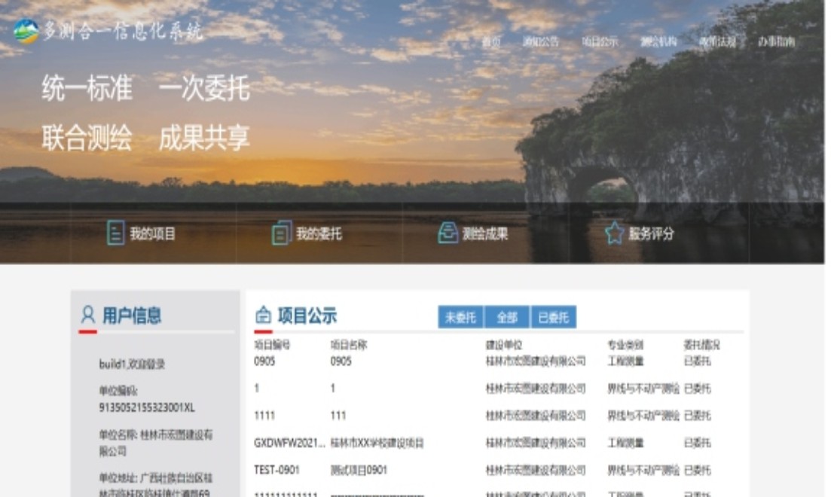The image size is (831, 497).
Task: Open 我的项目 document icon
Action: 115,233
